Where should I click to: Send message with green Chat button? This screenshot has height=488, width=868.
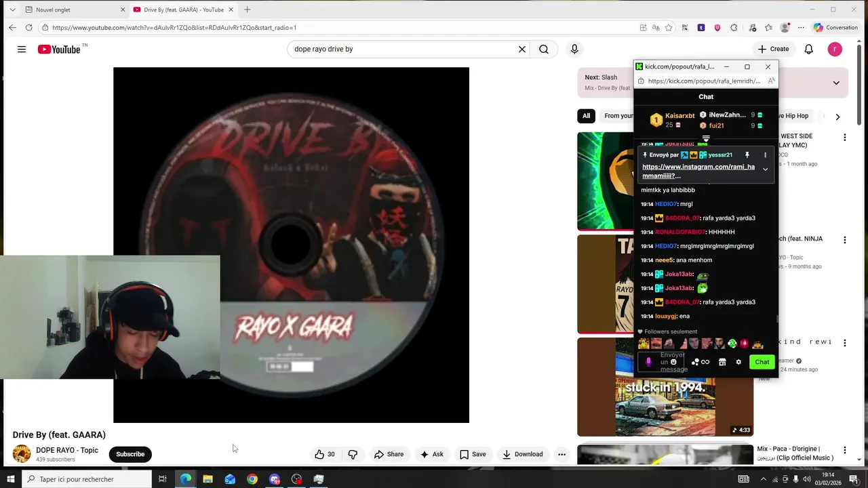tap(762, 362)
